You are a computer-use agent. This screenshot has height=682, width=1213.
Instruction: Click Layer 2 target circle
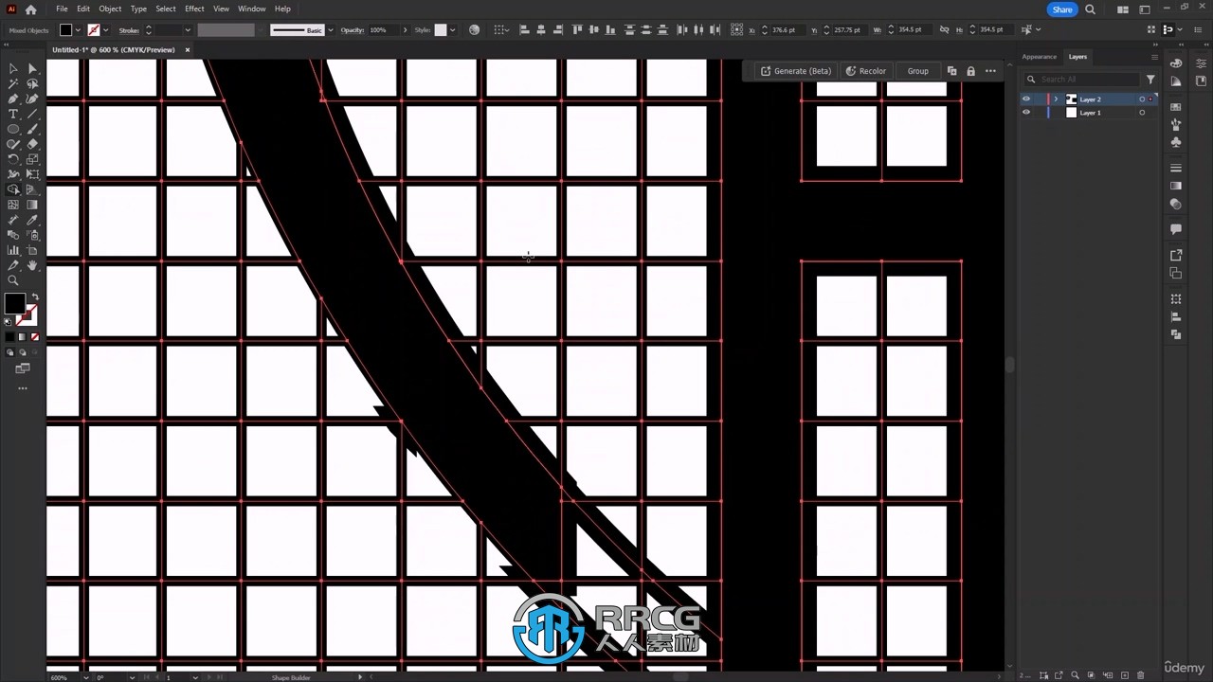(1142, 99)
